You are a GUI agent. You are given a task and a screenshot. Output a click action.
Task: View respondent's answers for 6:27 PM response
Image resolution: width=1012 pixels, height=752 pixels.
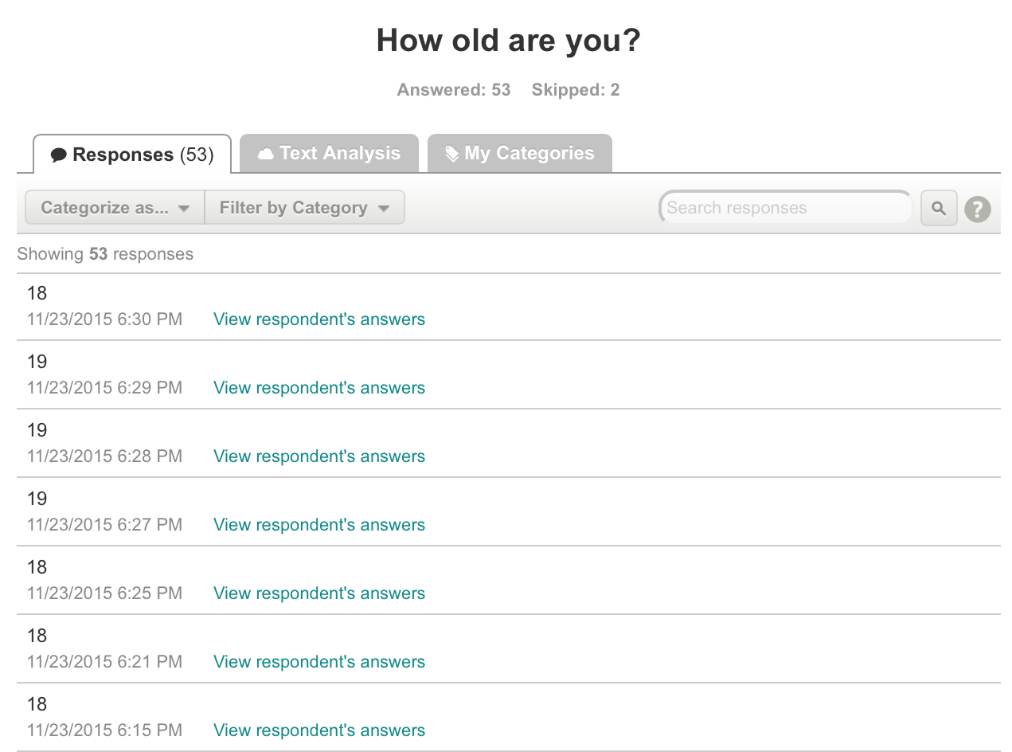(x=319, y=525)
